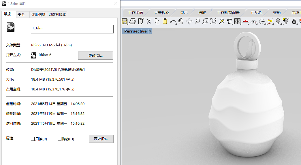Click the Object Snap circle icon
The image size is (301, 165).
tap(262, 22)
